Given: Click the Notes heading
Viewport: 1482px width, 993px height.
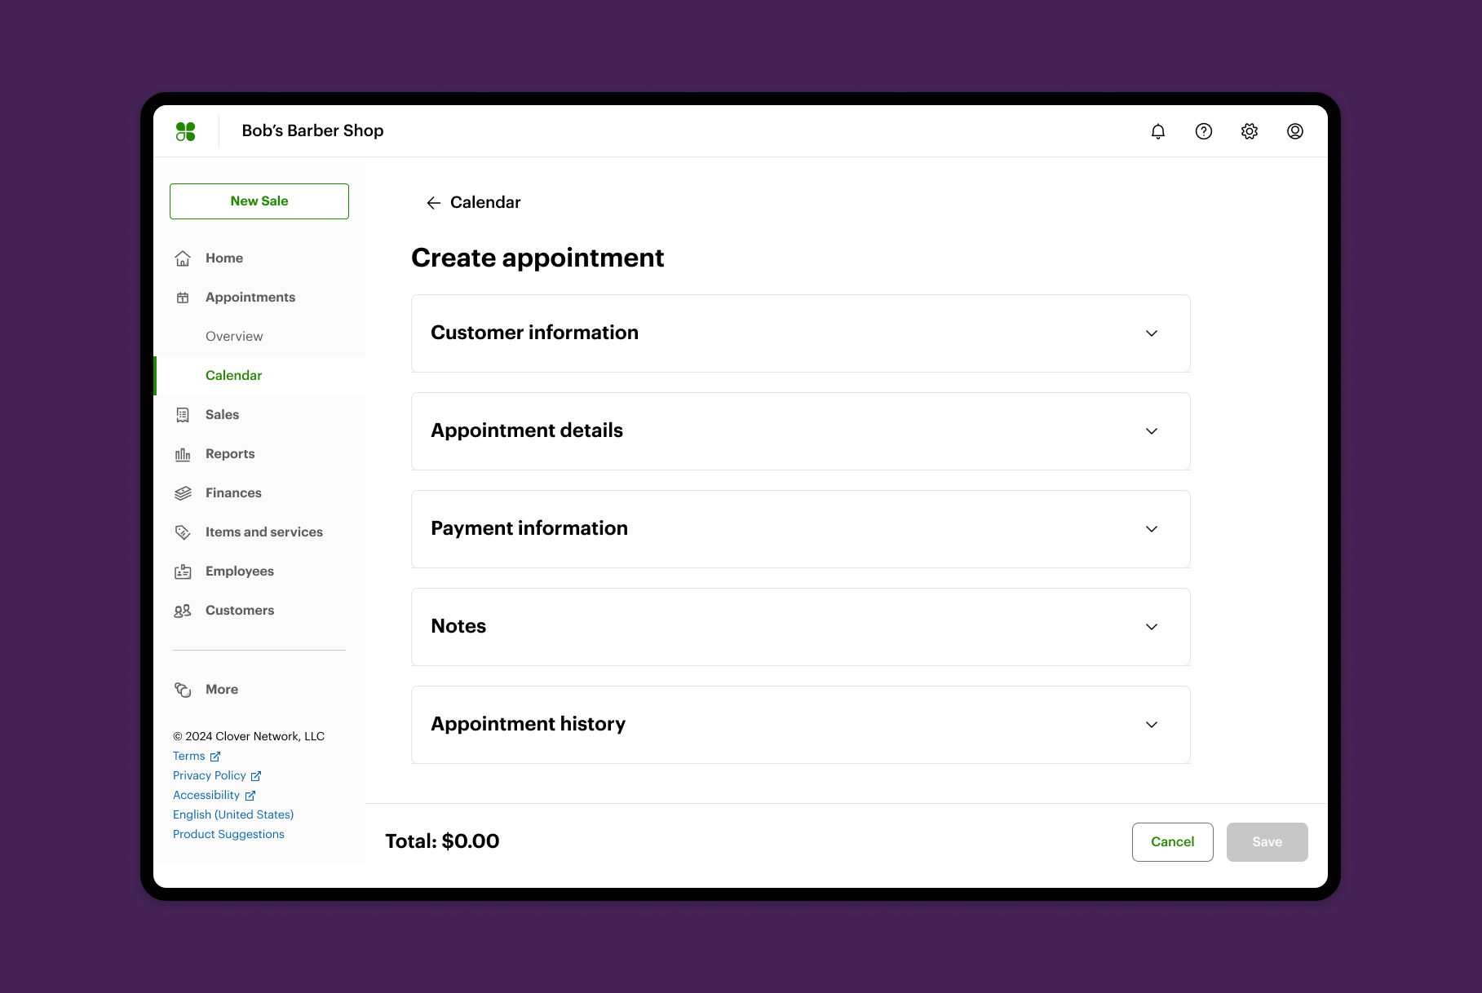Looking at the screenshot, I should 458,626.
